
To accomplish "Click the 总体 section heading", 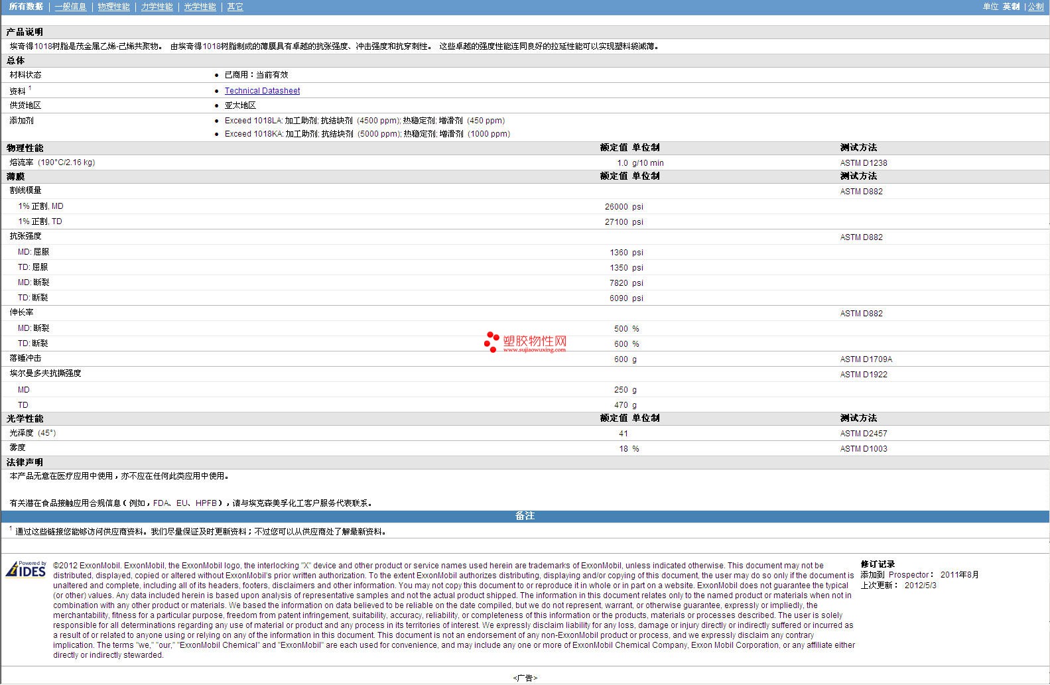I will (15, 60).
